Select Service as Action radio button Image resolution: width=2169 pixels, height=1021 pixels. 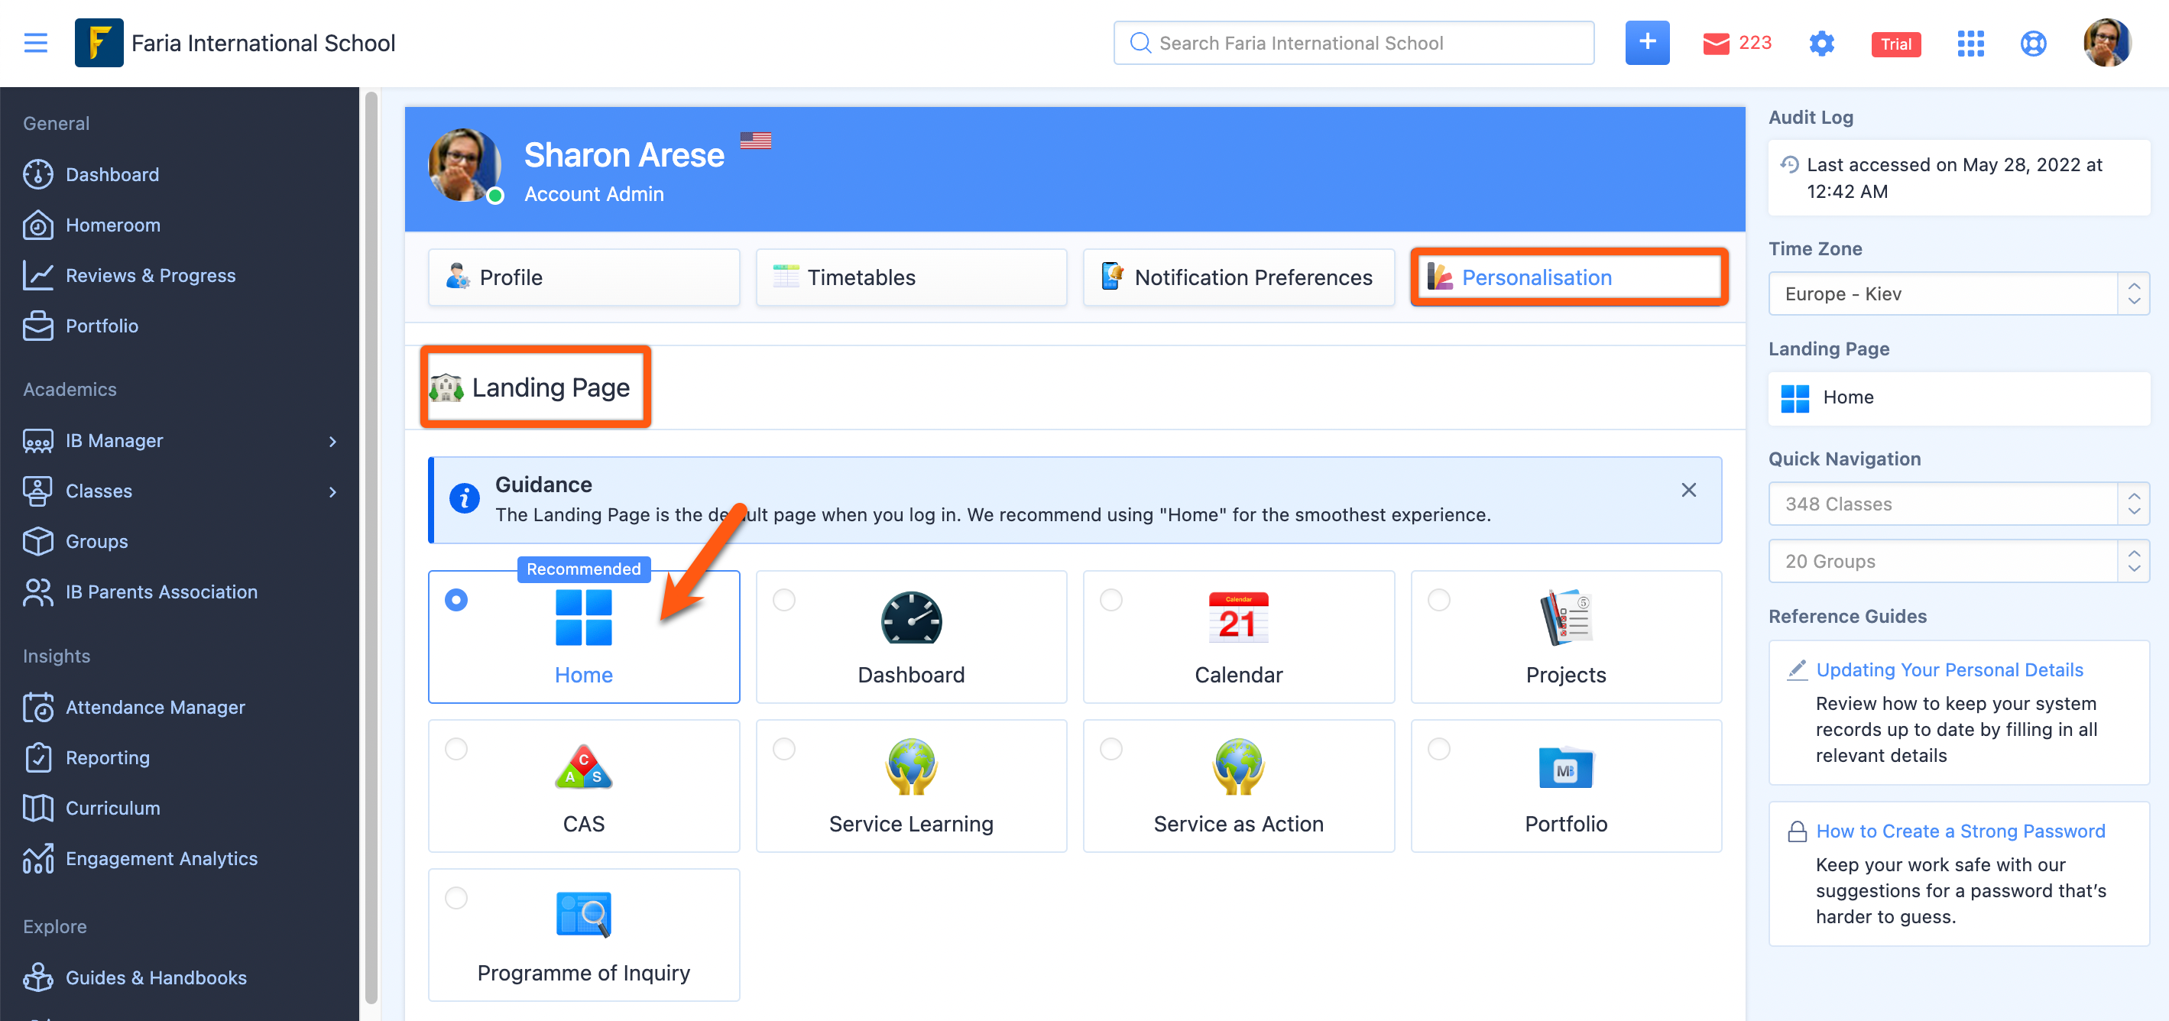click(x=1111, y=749)
